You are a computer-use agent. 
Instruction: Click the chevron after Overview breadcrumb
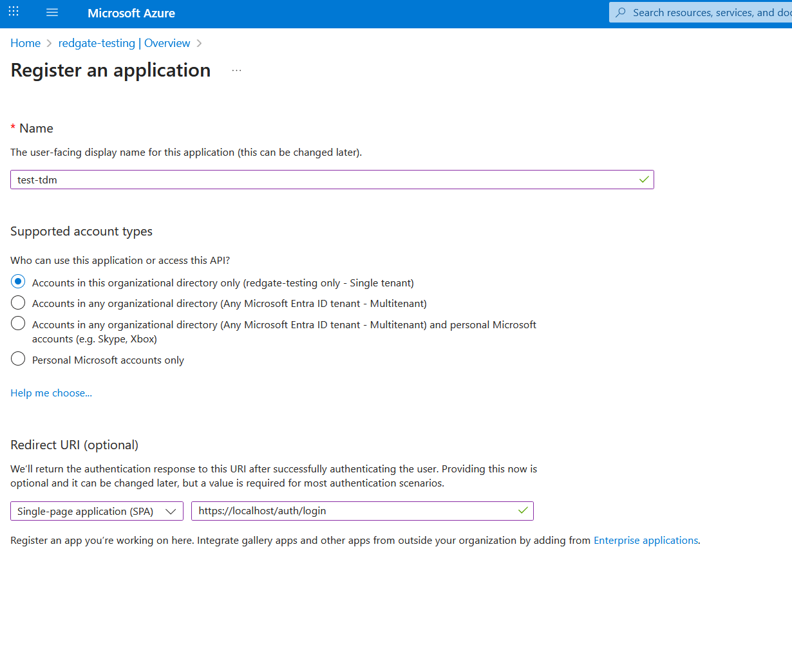point(199,43)
